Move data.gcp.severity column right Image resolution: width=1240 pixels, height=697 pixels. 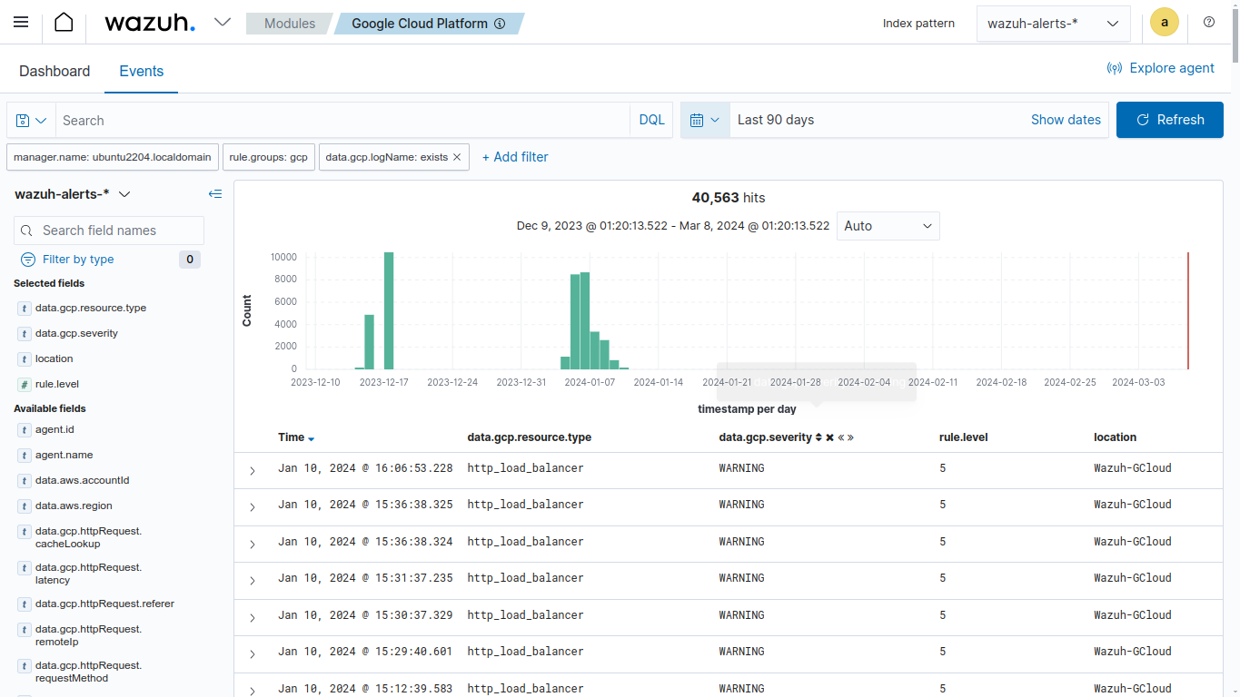(x=851, y=437)
